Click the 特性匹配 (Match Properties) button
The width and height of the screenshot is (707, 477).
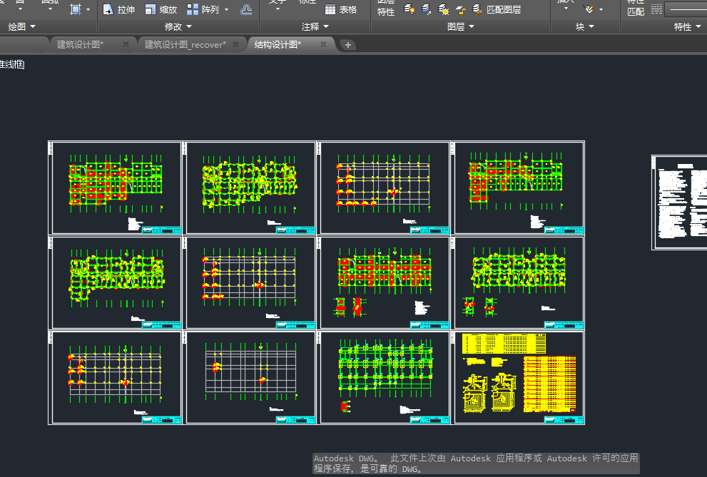[x=636, y=8]
